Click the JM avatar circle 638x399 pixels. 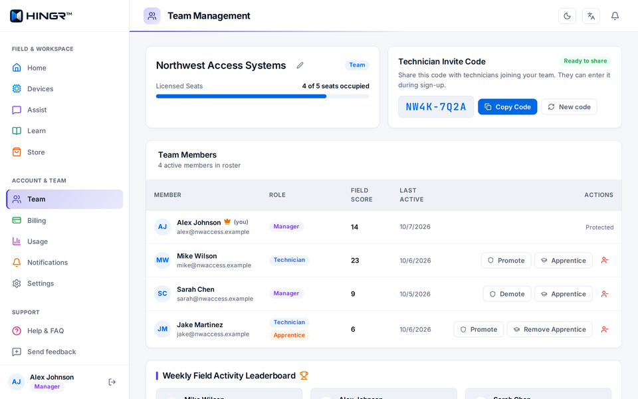162,329
